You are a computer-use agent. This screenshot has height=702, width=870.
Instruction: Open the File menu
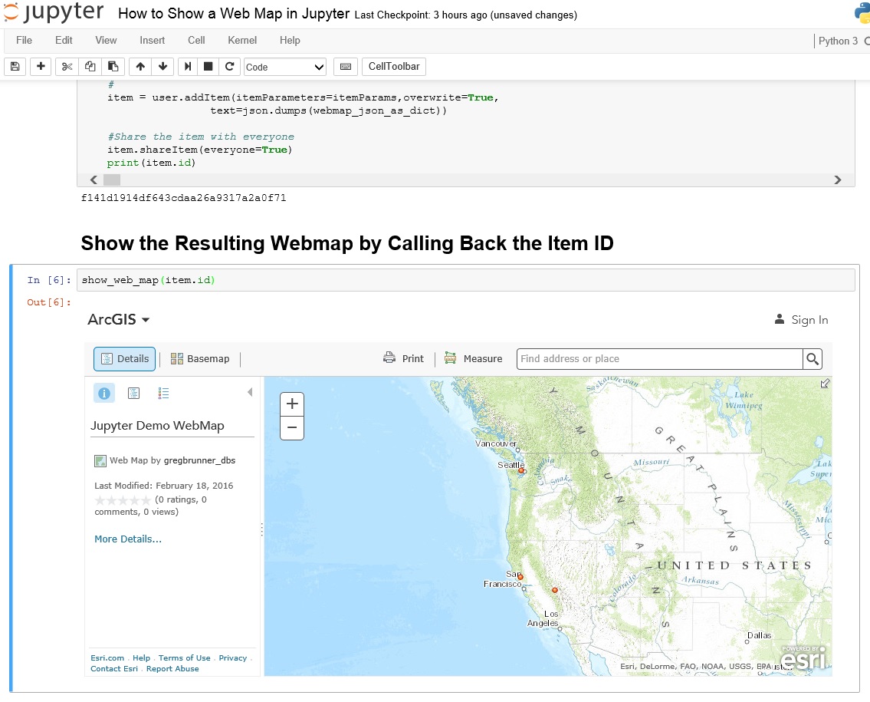click(x=24, y=40)
